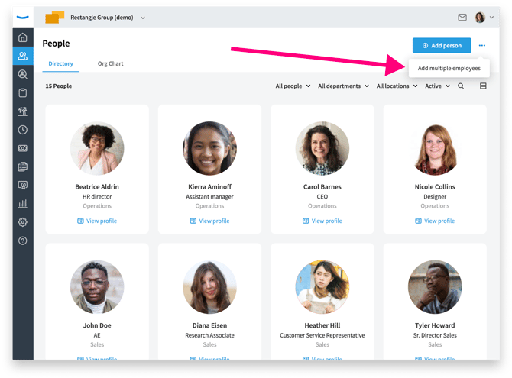Open the clipboard icon in sidebar
This screenshot has width=512, height=378.
[22, 92]
